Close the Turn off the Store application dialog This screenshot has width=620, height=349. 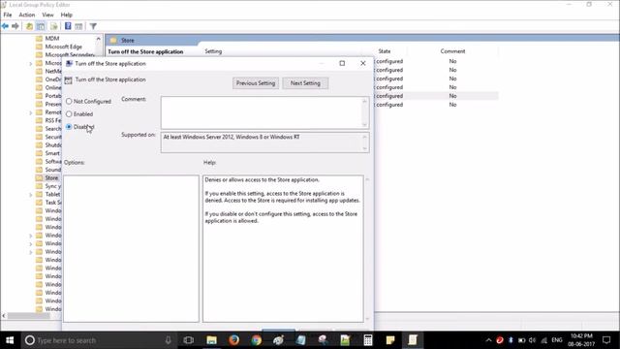point(363,63)
